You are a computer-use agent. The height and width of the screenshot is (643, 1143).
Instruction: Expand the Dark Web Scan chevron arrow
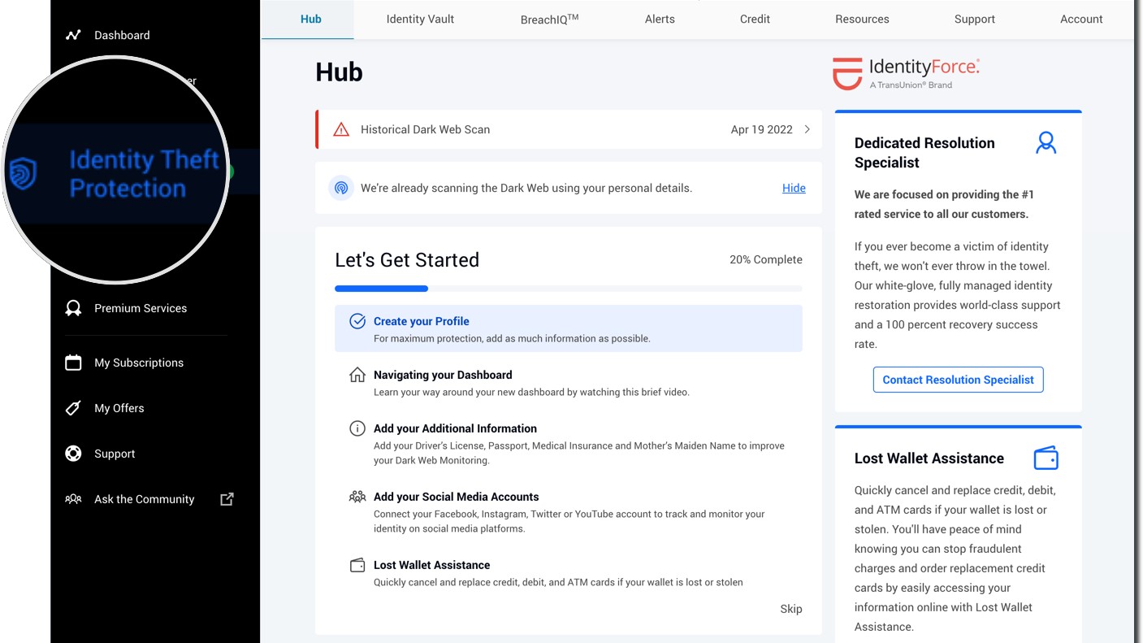click(x=807, y=129)
